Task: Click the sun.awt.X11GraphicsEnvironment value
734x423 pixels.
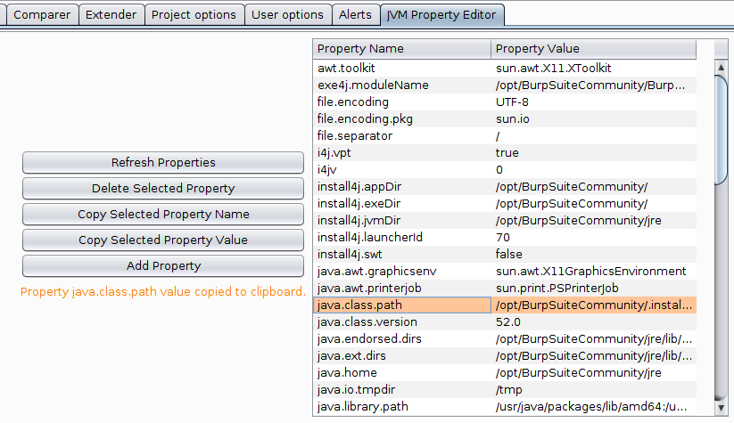Action: 594,271
